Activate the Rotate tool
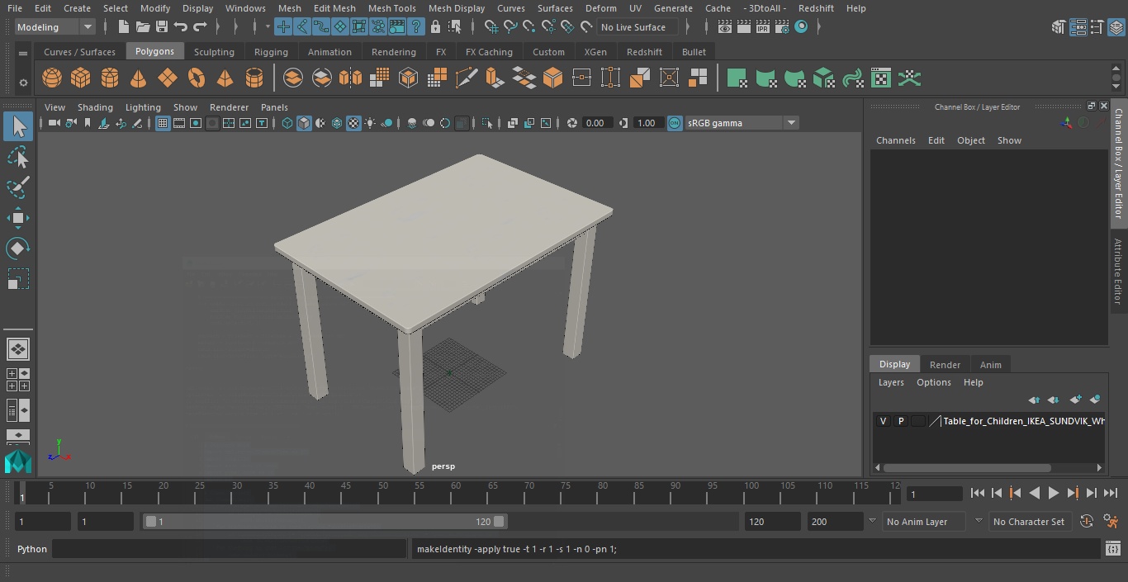The width and height of the screenshot is (1128, 582). [18, 248]
